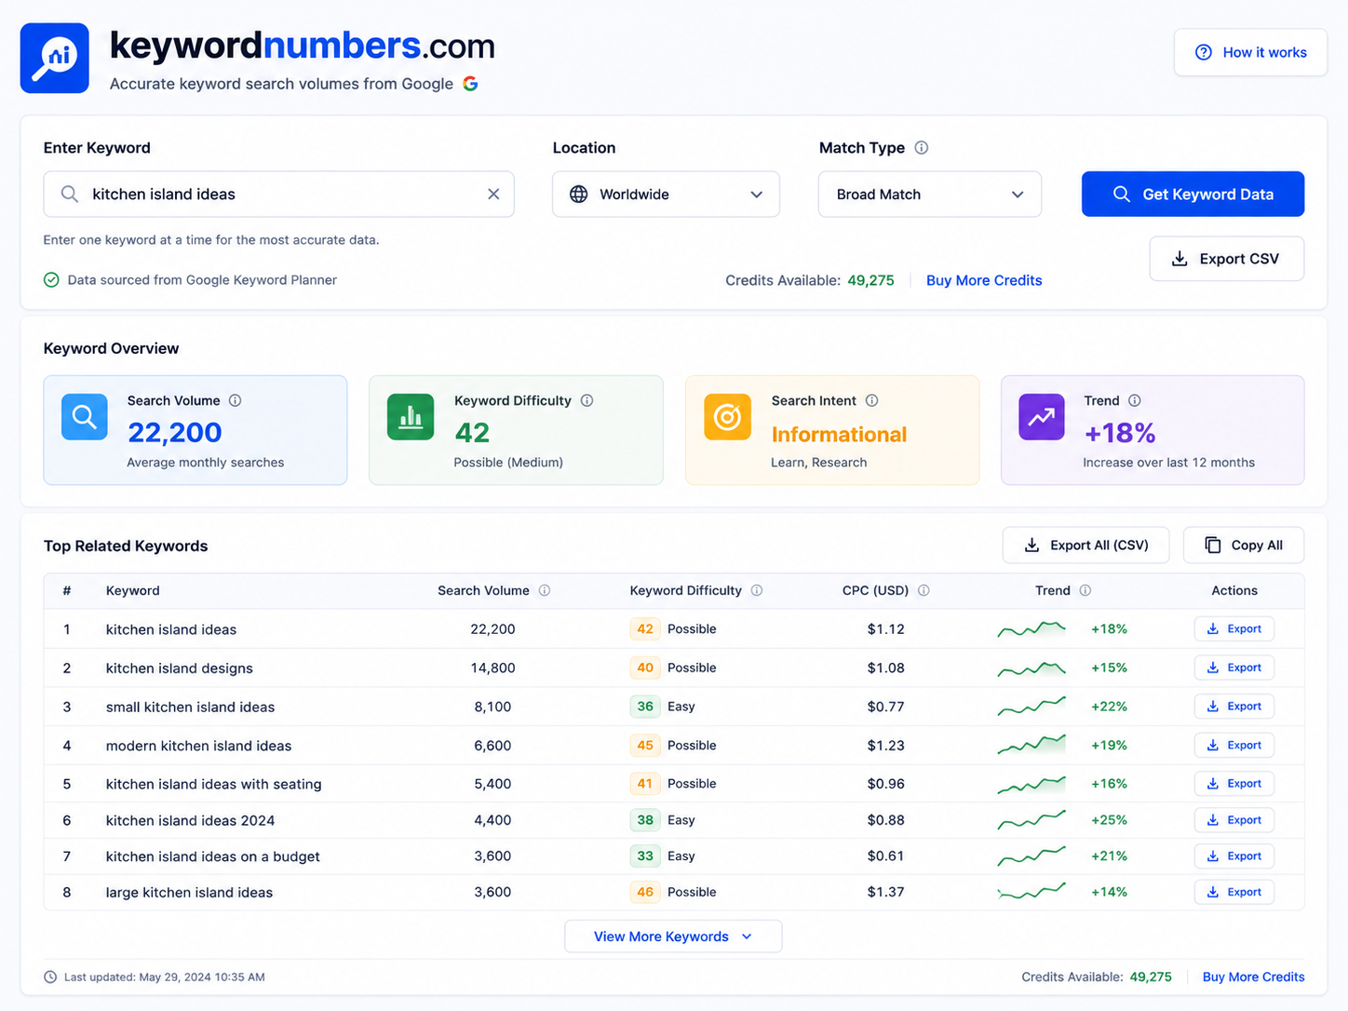This screenshot has width=1348, height=1011.
Task: Click the info icon in CPC (USD) column header
Action: pyautogui.click(x=923, y=590)
